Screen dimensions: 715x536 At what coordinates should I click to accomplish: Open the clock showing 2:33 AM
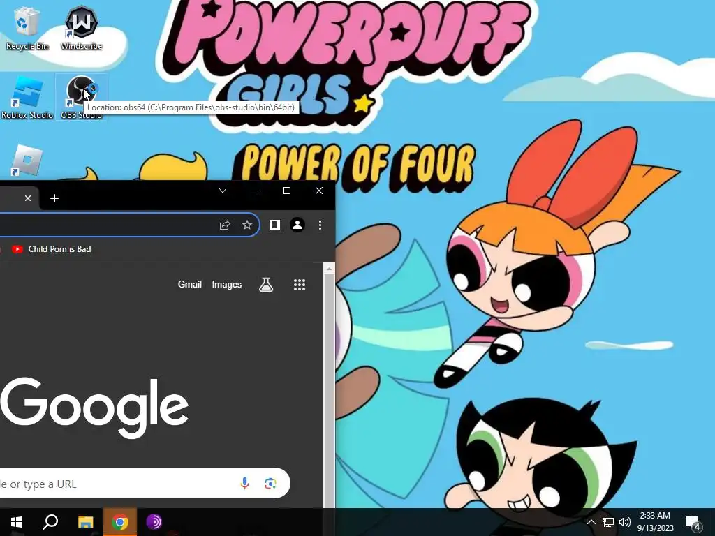(655, 522)
